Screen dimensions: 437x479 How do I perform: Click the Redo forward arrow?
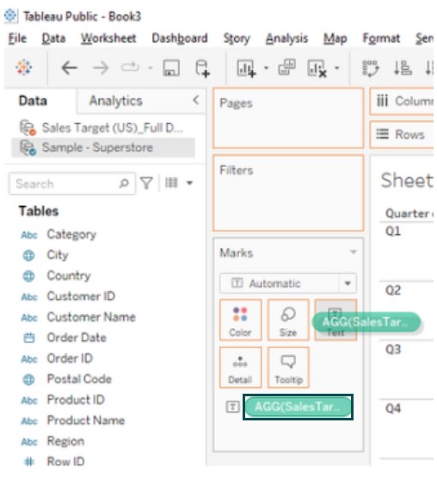point(101,68)
